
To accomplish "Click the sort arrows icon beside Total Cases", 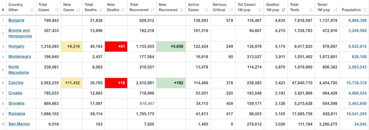I will tap(57, 10).
